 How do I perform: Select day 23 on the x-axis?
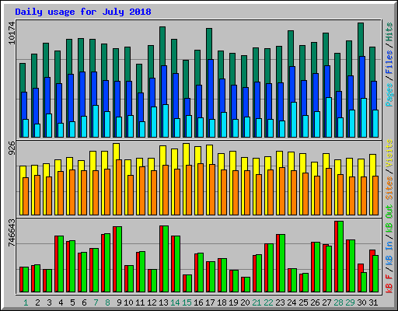(x=280, y=302)
